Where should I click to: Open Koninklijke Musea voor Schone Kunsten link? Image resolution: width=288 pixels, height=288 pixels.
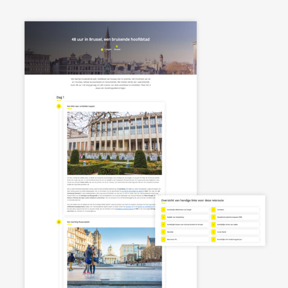pos(185,225)
